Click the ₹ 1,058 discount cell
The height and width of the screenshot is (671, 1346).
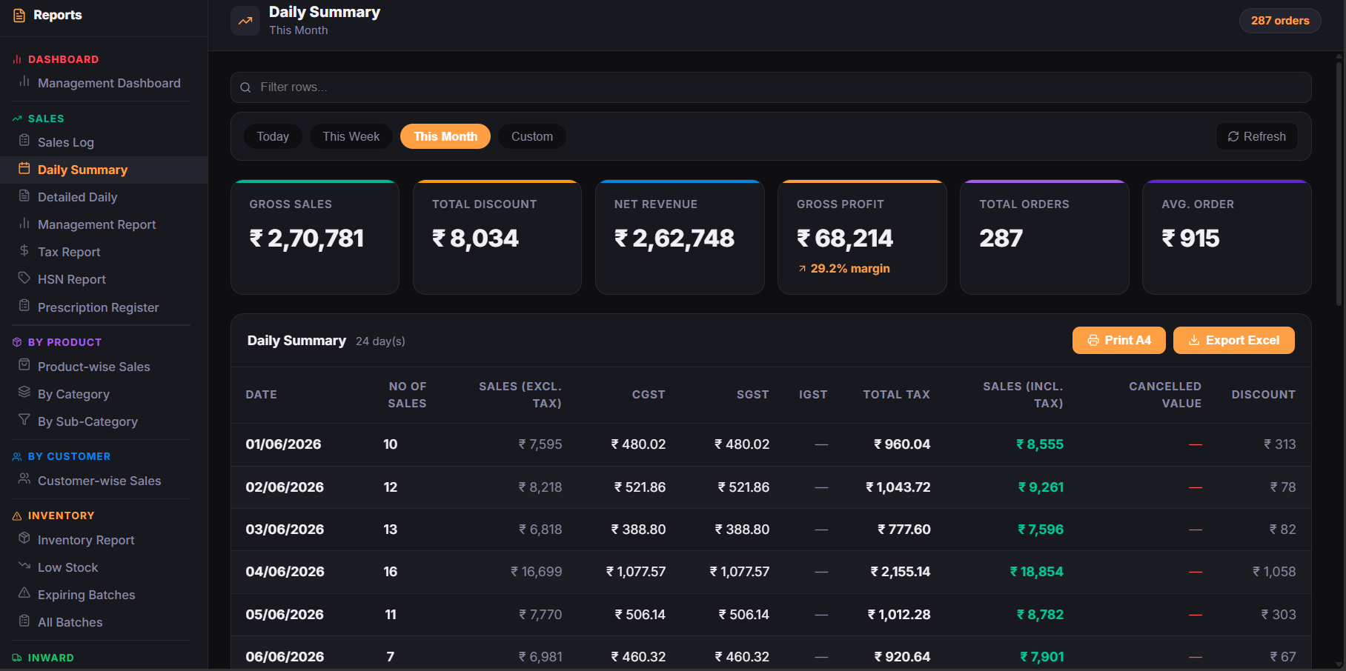click(x=1274, y=572)
